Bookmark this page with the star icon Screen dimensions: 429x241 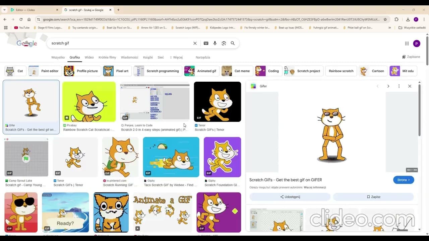(x=385, y=19)
